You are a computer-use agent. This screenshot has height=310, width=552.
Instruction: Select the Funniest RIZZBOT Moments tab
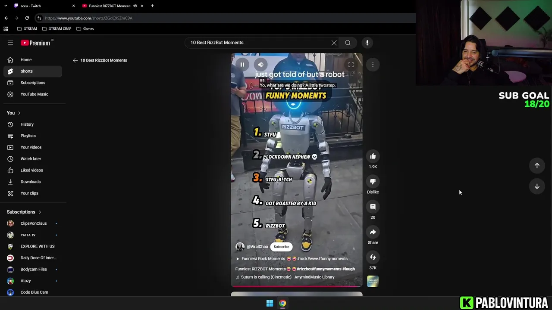(110, 6)
